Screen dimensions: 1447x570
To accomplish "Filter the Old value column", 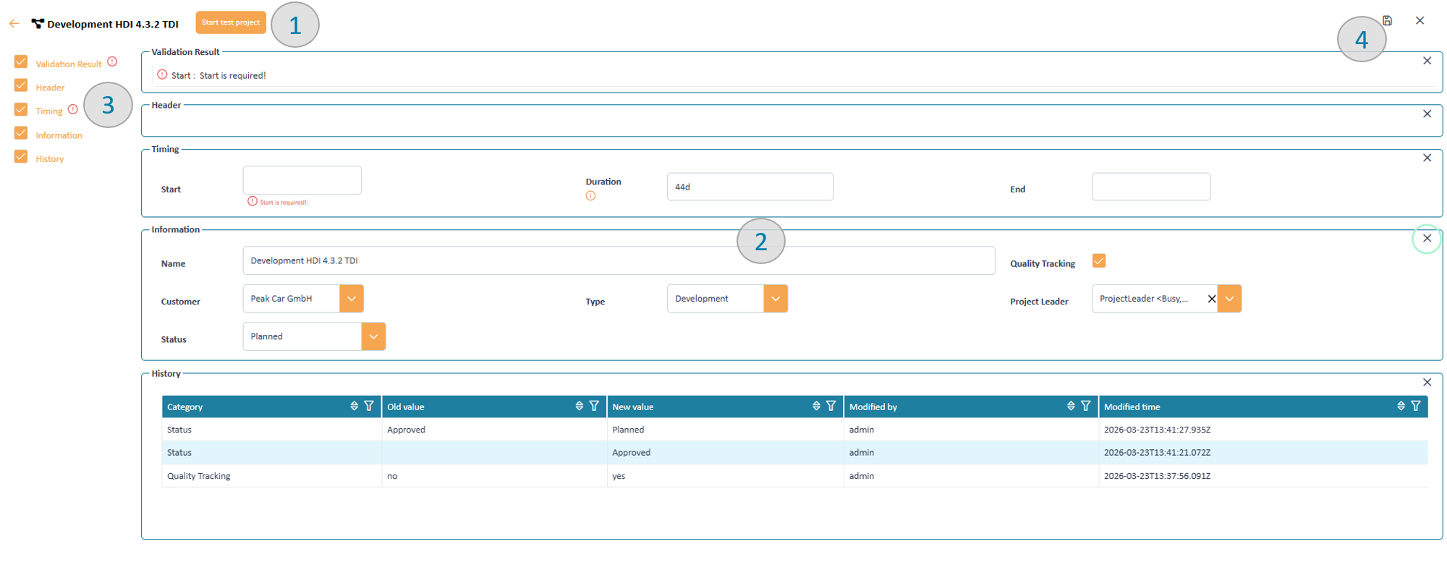I will pos(594,406).
